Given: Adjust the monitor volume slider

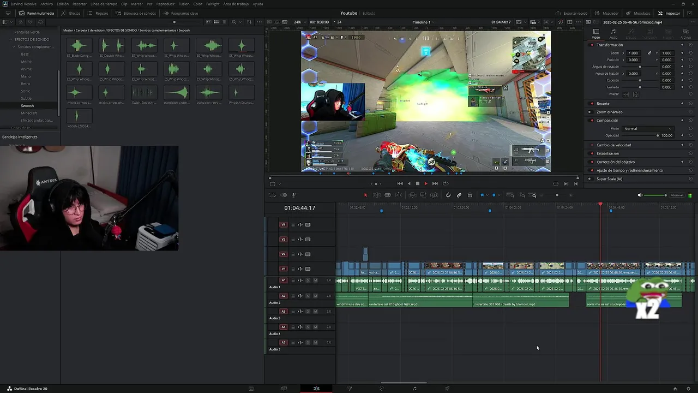Looking at the screenshot, I should coord(655,195).
